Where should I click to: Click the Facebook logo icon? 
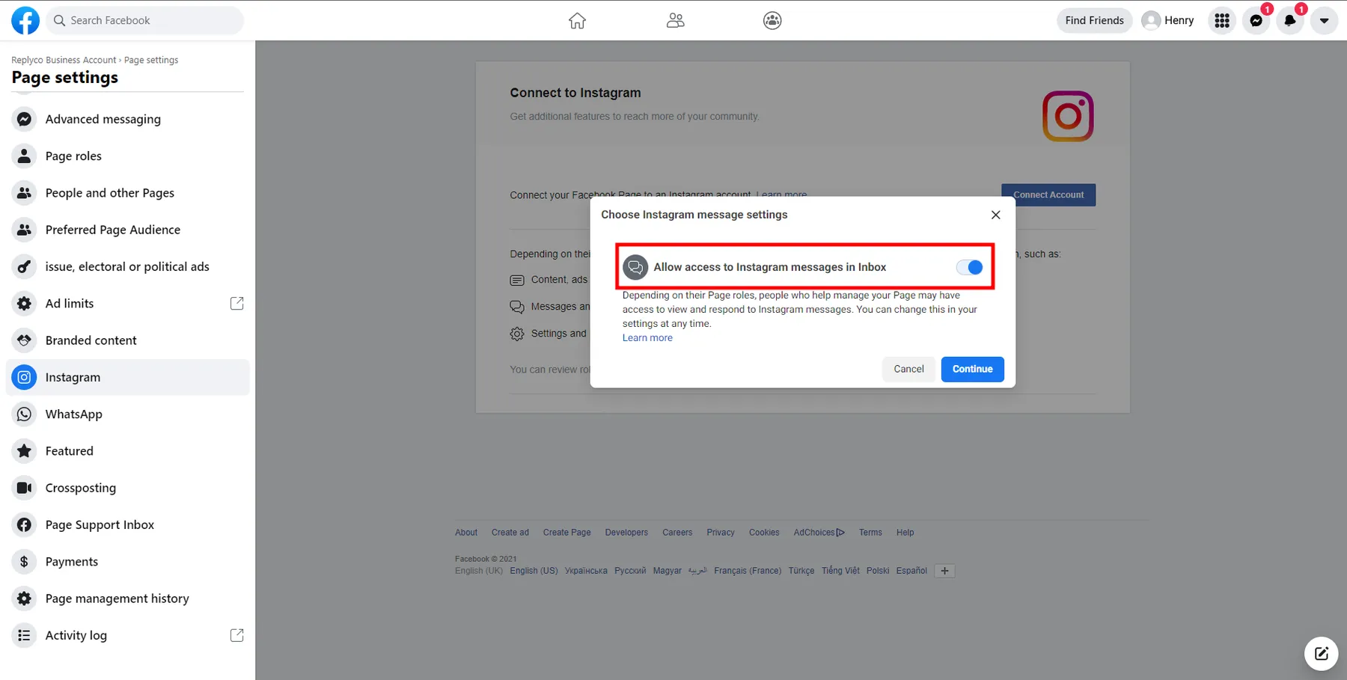point(25,20)
